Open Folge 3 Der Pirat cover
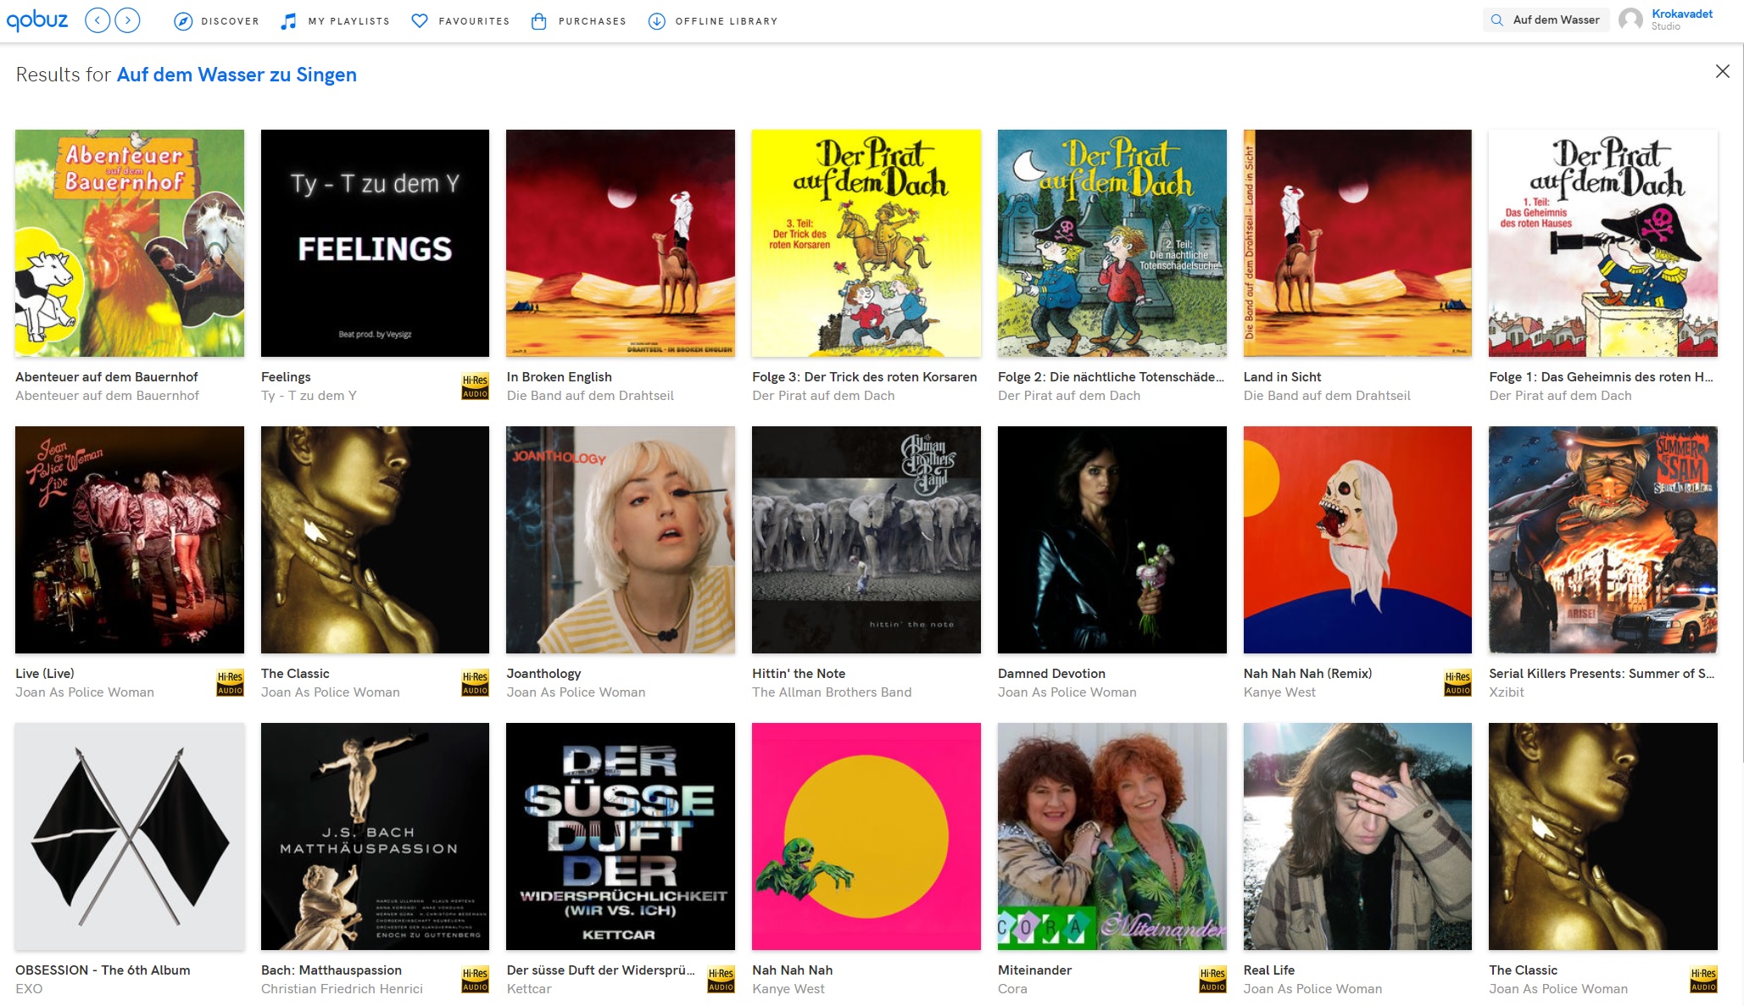Viewport: 1744px width, 1006px height. (x=866, y=243)
